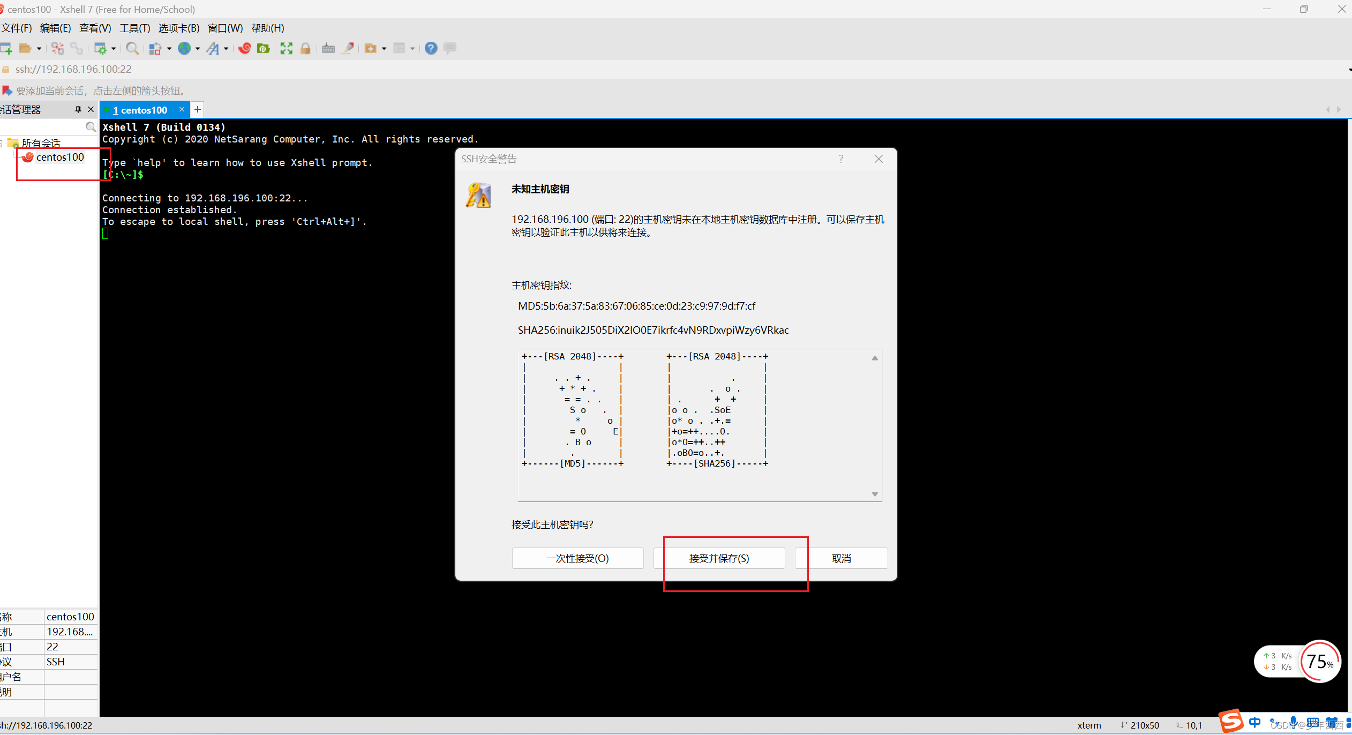Click 取消 button in SSH warning
This screenshot has height=735, width=1352.
841,558
